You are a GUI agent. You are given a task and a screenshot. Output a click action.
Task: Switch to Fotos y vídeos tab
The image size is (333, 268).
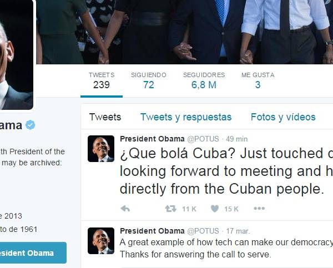pyautogui.click(x=283, y=117)
